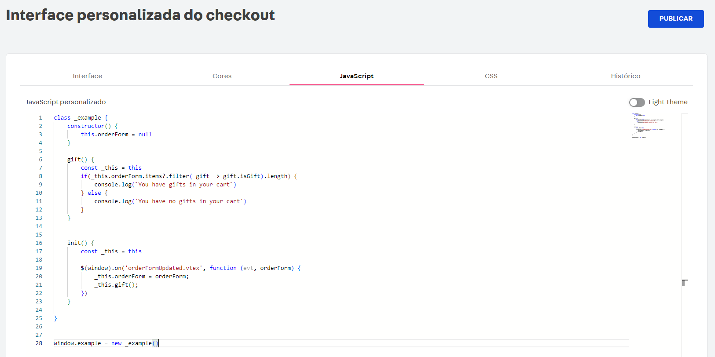Viewport: 715px width, 357px height.
Task: Click the 'else' keyword on line 10
Action: coord(94,193)
